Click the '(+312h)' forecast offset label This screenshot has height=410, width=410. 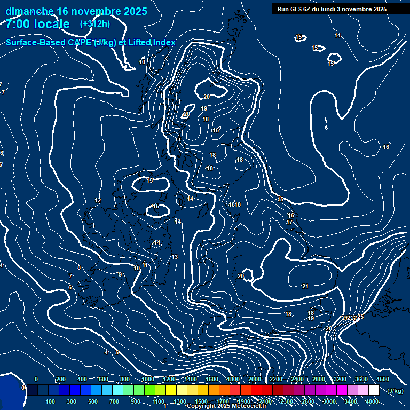(x=94, y=24)
